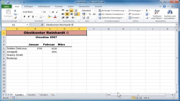This screenshot has height=101, width=180.
Task: Click the thousands separator 000 icon
Action: pyautogui.click(x=94, y=14)
